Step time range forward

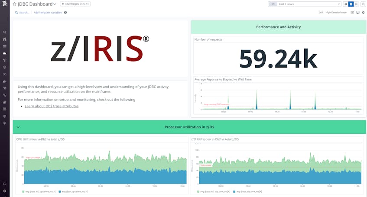pos(356,4)
